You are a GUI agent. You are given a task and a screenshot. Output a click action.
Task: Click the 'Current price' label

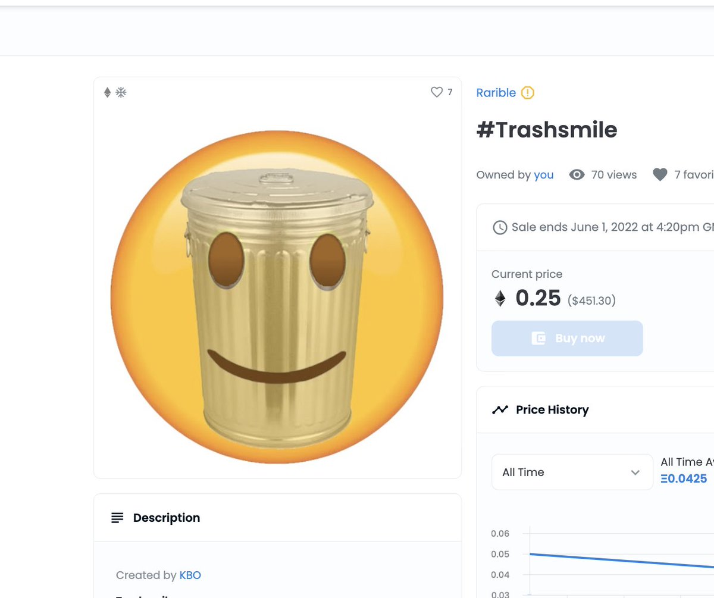tap(527, 274)
